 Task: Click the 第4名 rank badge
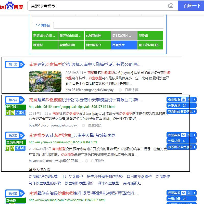[12, 193]
